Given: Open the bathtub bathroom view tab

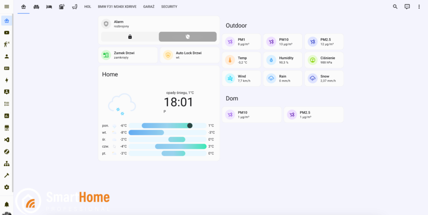Looking at the screenshot, I should click(74, 7).
